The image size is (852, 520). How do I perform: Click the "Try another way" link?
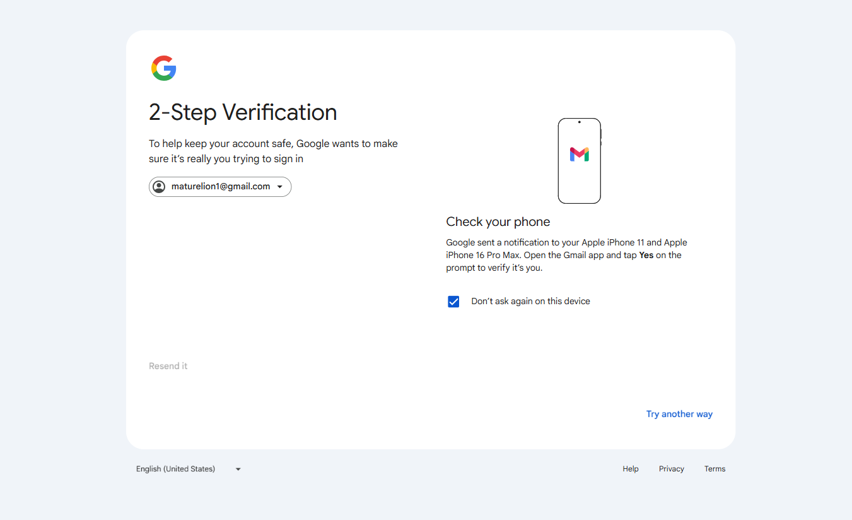click(679, 414)
